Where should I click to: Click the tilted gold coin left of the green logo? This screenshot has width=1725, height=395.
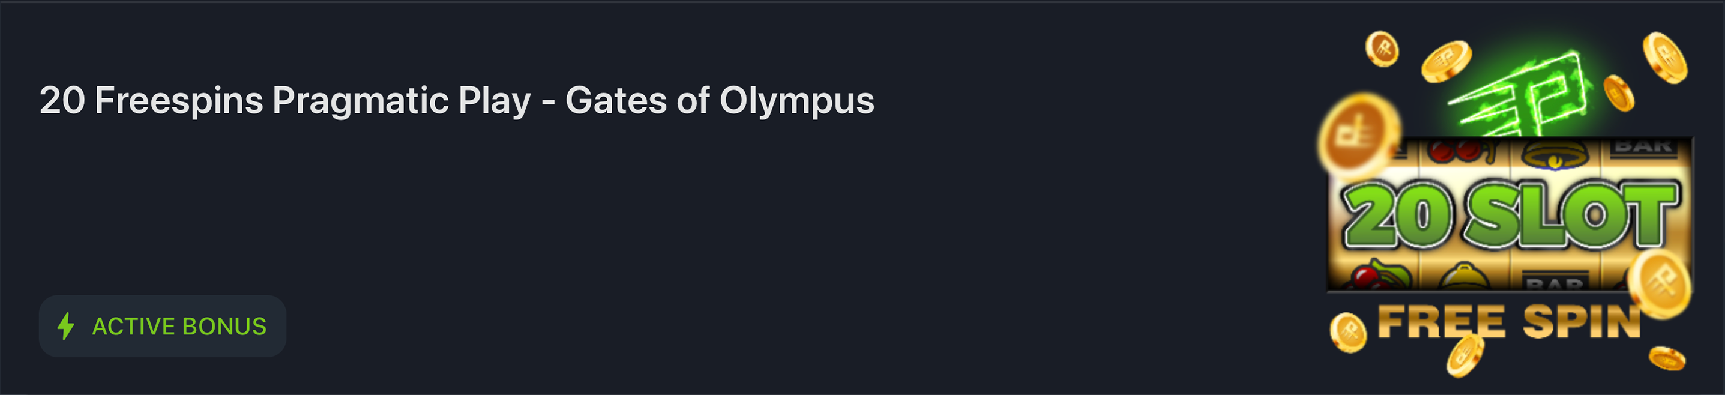(x=1447, y=62)
